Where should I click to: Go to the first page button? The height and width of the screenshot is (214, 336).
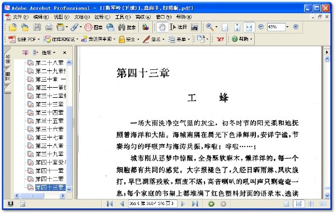point(110,204)
